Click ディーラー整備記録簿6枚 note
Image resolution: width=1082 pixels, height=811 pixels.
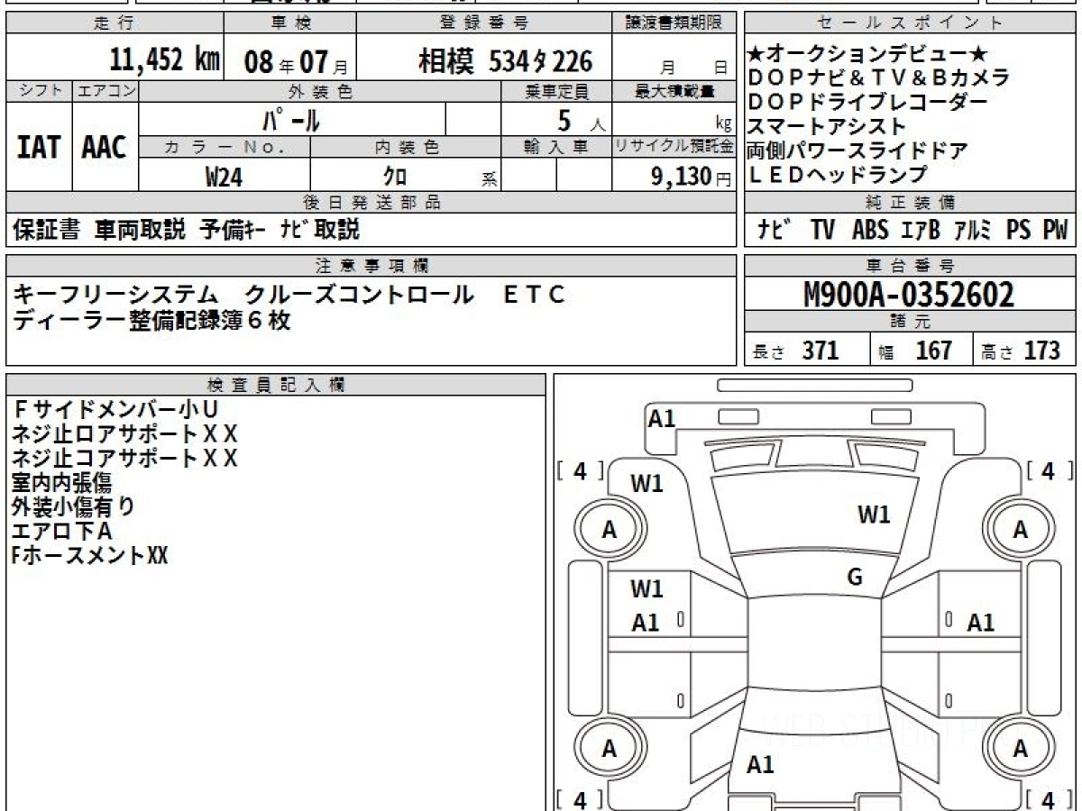pos(151,321)
